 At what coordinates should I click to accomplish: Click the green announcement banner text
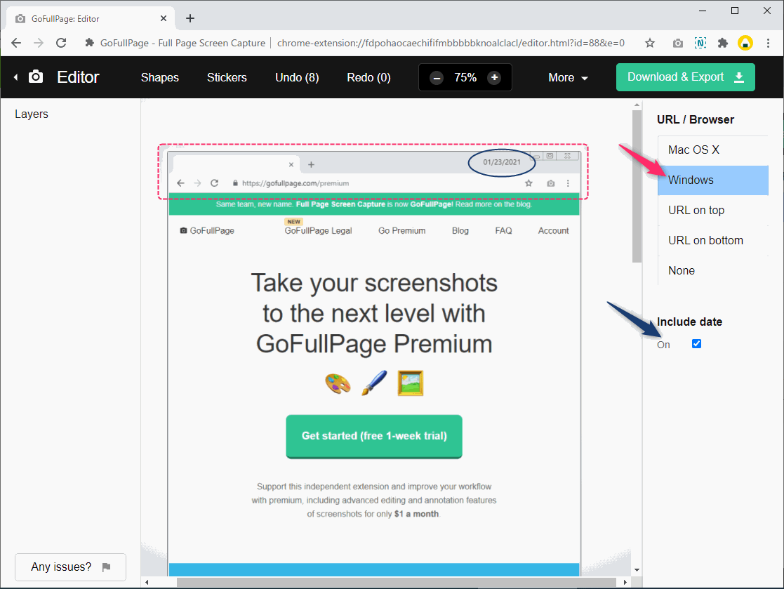click(374, 204)
